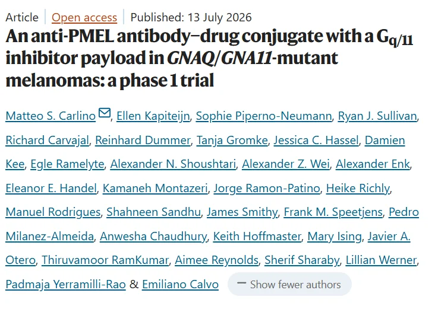View Anwesha Chaudhury author info
Viewport: 435px width, 309px height.
153,237
